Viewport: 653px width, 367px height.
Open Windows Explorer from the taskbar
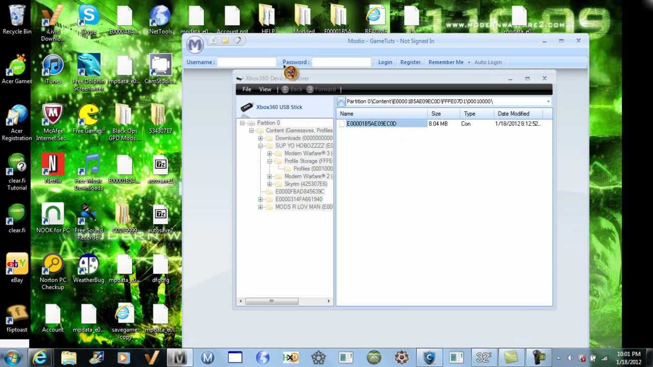tap(68, 358)
